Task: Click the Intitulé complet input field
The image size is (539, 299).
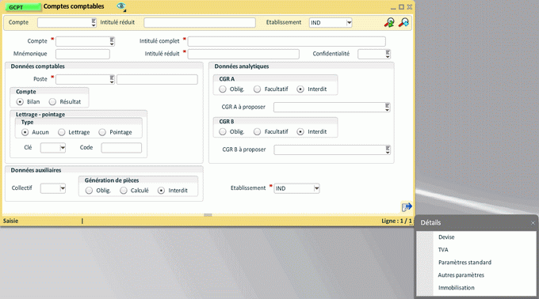Action: (287, 41)
